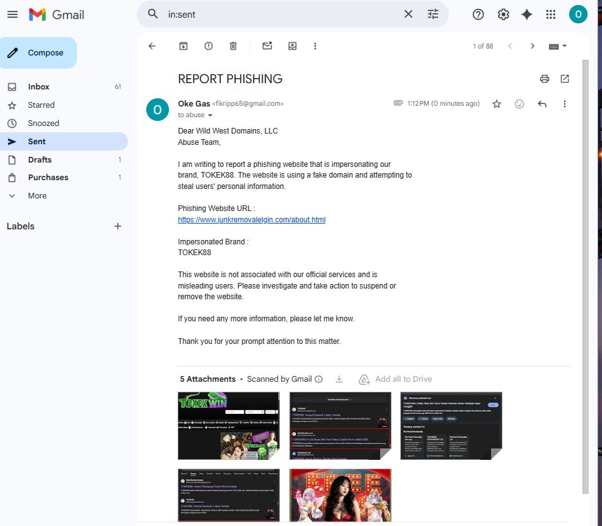Viewport: 602px width, 526px height.
Task: Download all attachments
Action: coord(339,379)
